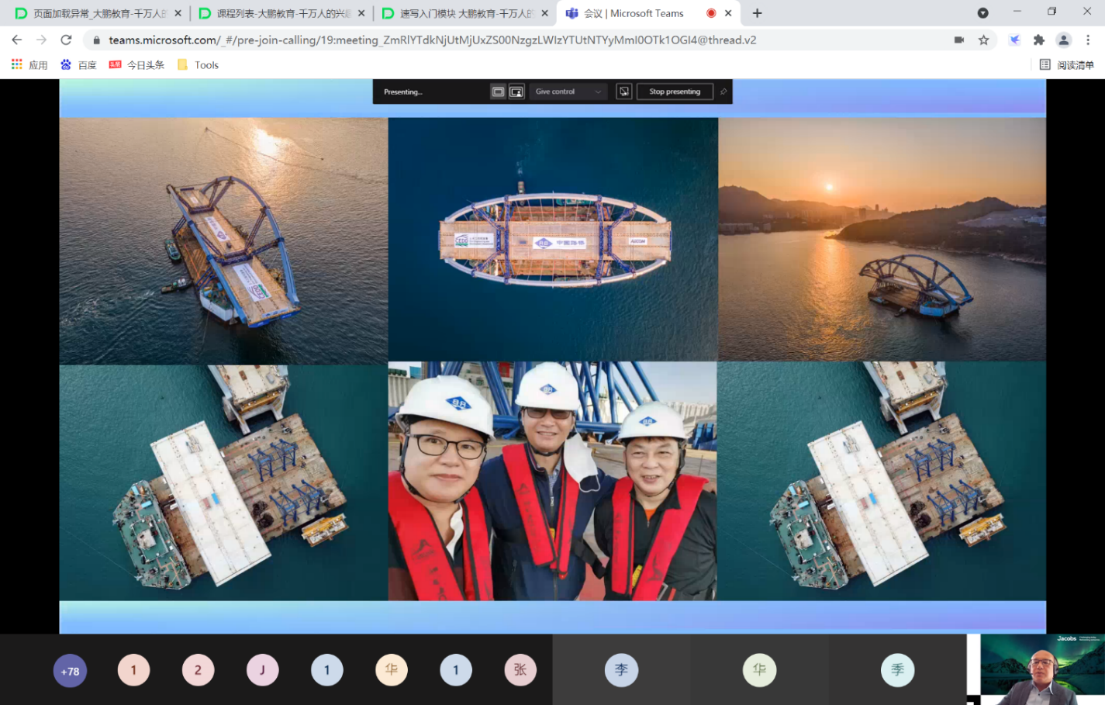
Task: Switch to picture-in-picture presenter mode icon
Action: (x=516, y=92)
